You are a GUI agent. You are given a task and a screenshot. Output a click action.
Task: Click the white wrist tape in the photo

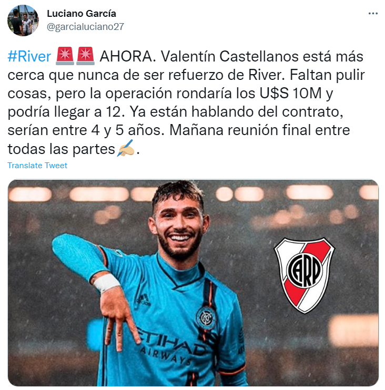(107, 283)
